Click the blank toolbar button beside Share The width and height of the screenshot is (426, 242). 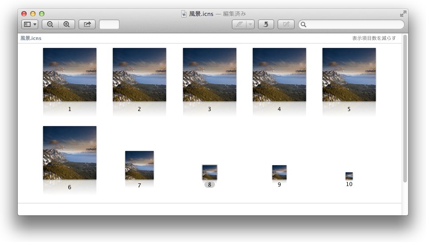tap(109, 24)
